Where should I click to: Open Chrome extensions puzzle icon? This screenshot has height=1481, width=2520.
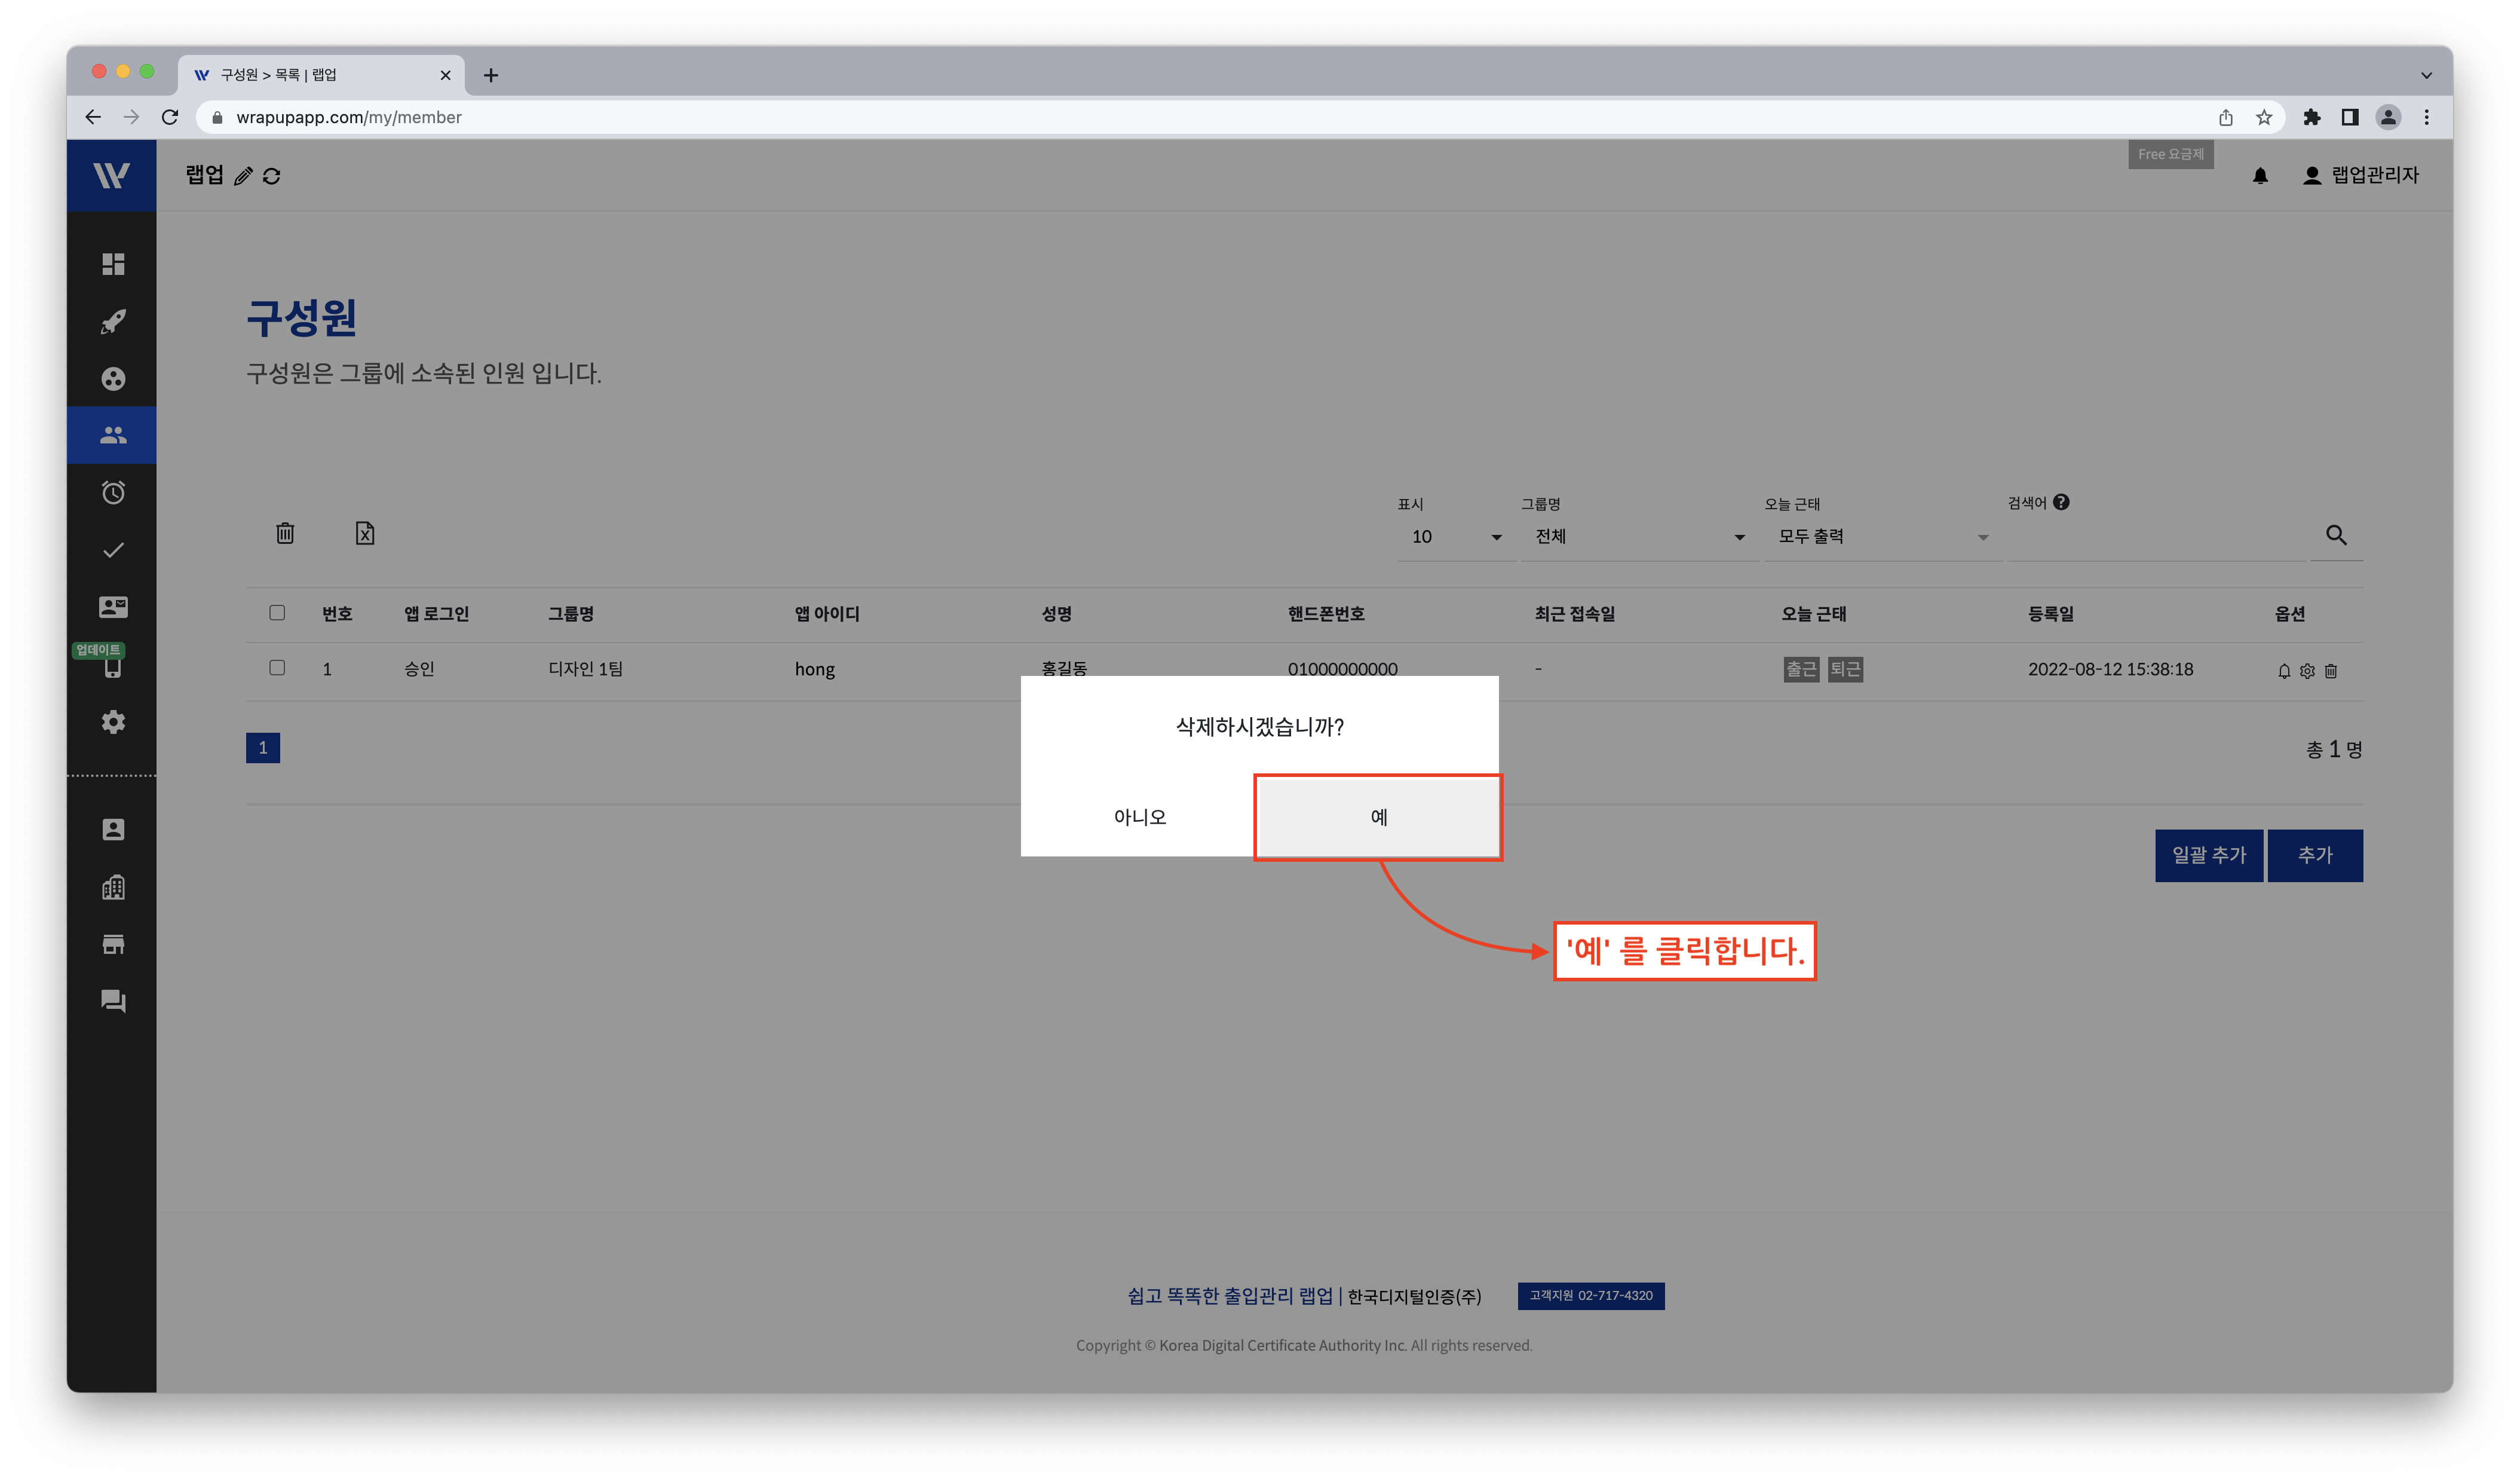[x=2311, y=117]
